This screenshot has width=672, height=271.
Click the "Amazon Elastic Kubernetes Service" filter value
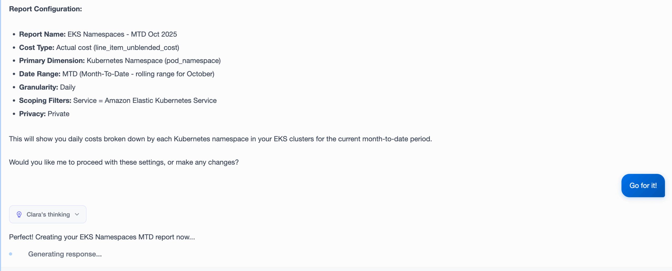(x=161, y=101)
